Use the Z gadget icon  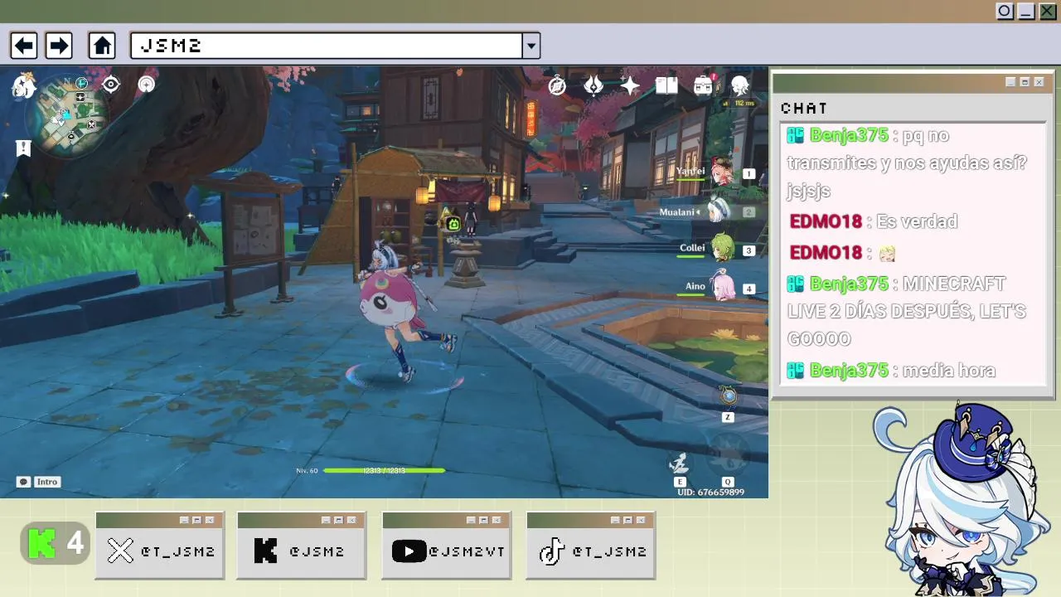click(x=728, y=396)
